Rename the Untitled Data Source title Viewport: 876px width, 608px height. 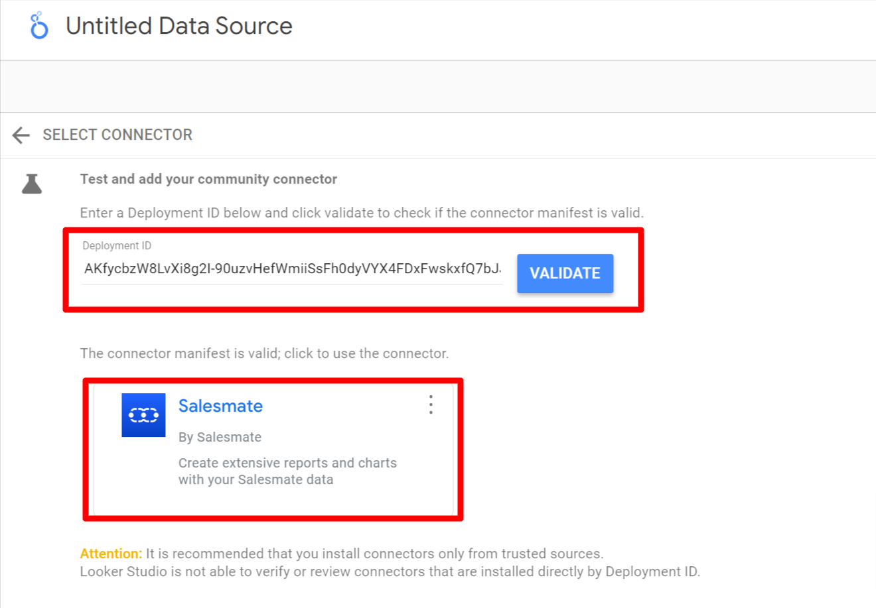[x=179, y=26]
